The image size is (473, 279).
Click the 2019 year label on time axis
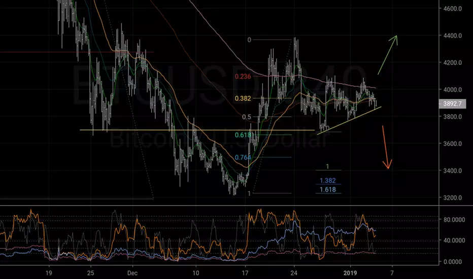click(x=350, y=273)
